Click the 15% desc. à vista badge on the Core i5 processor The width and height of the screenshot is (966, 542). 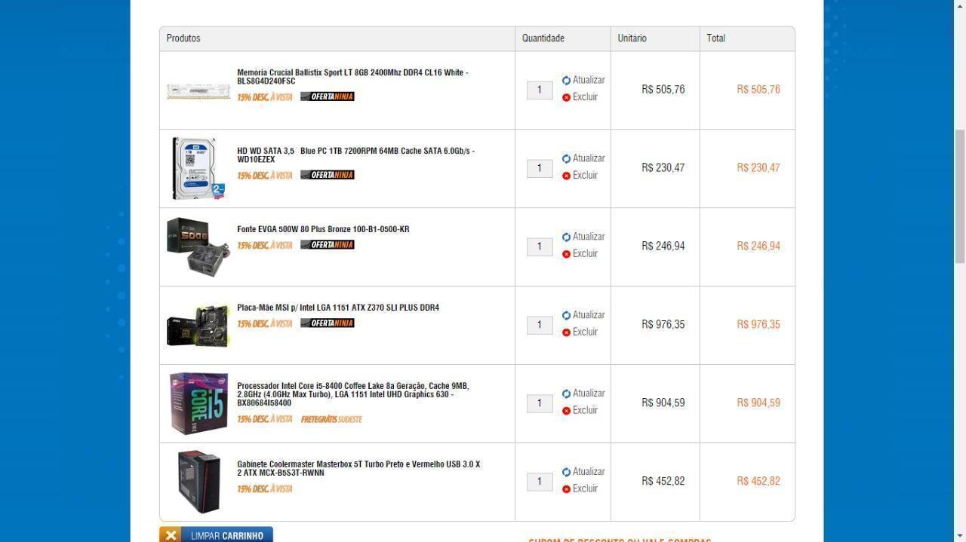click(x=265, y=419)
